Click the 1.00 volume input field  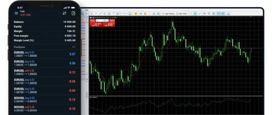point(102,20)
